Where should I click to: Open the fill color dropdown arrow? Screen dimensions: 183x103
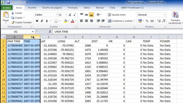[69, 21]
